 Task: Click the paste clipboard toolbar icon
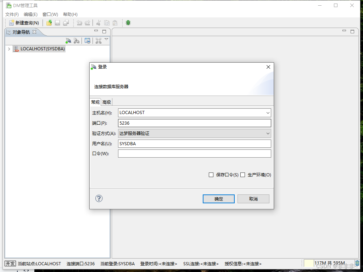tap(115, 23)
